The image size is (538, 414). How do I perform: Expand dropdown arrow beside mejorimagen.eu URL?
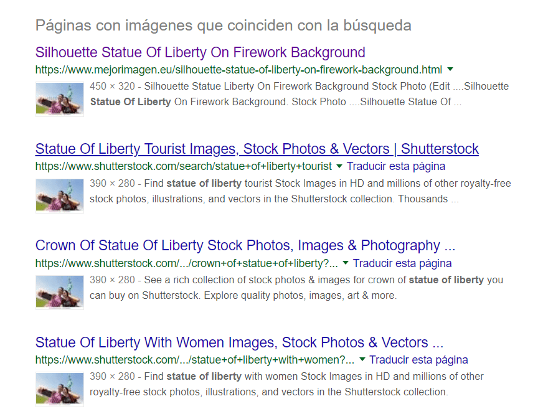pos(450,69)
